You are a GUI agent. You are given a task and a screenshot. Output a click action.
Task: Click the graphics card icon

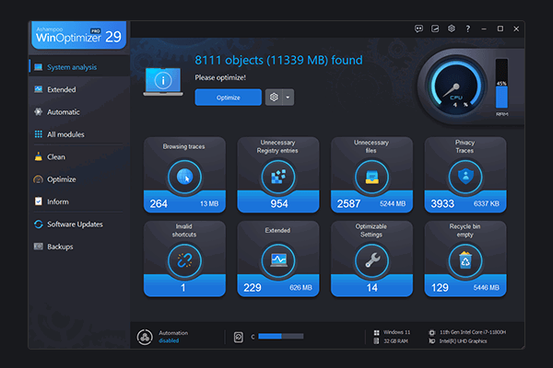click(432, 341)
